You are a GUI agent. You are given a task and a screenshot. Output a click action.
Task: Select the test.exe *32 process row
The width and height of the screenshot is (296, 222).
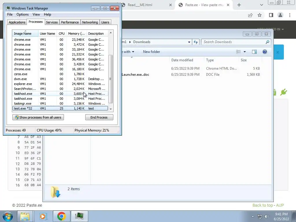coord(60,108)
